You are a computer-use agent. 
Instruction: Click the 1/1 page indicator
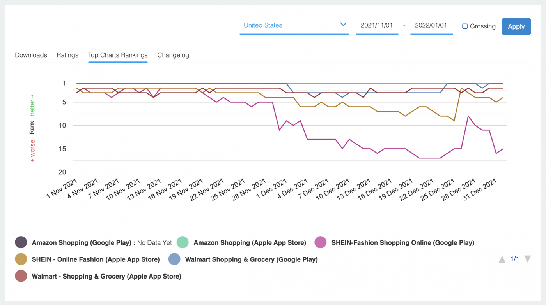514,259
